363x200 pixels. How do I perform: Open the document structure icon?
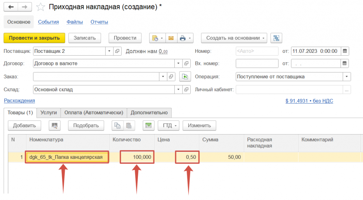coord(276,38)
